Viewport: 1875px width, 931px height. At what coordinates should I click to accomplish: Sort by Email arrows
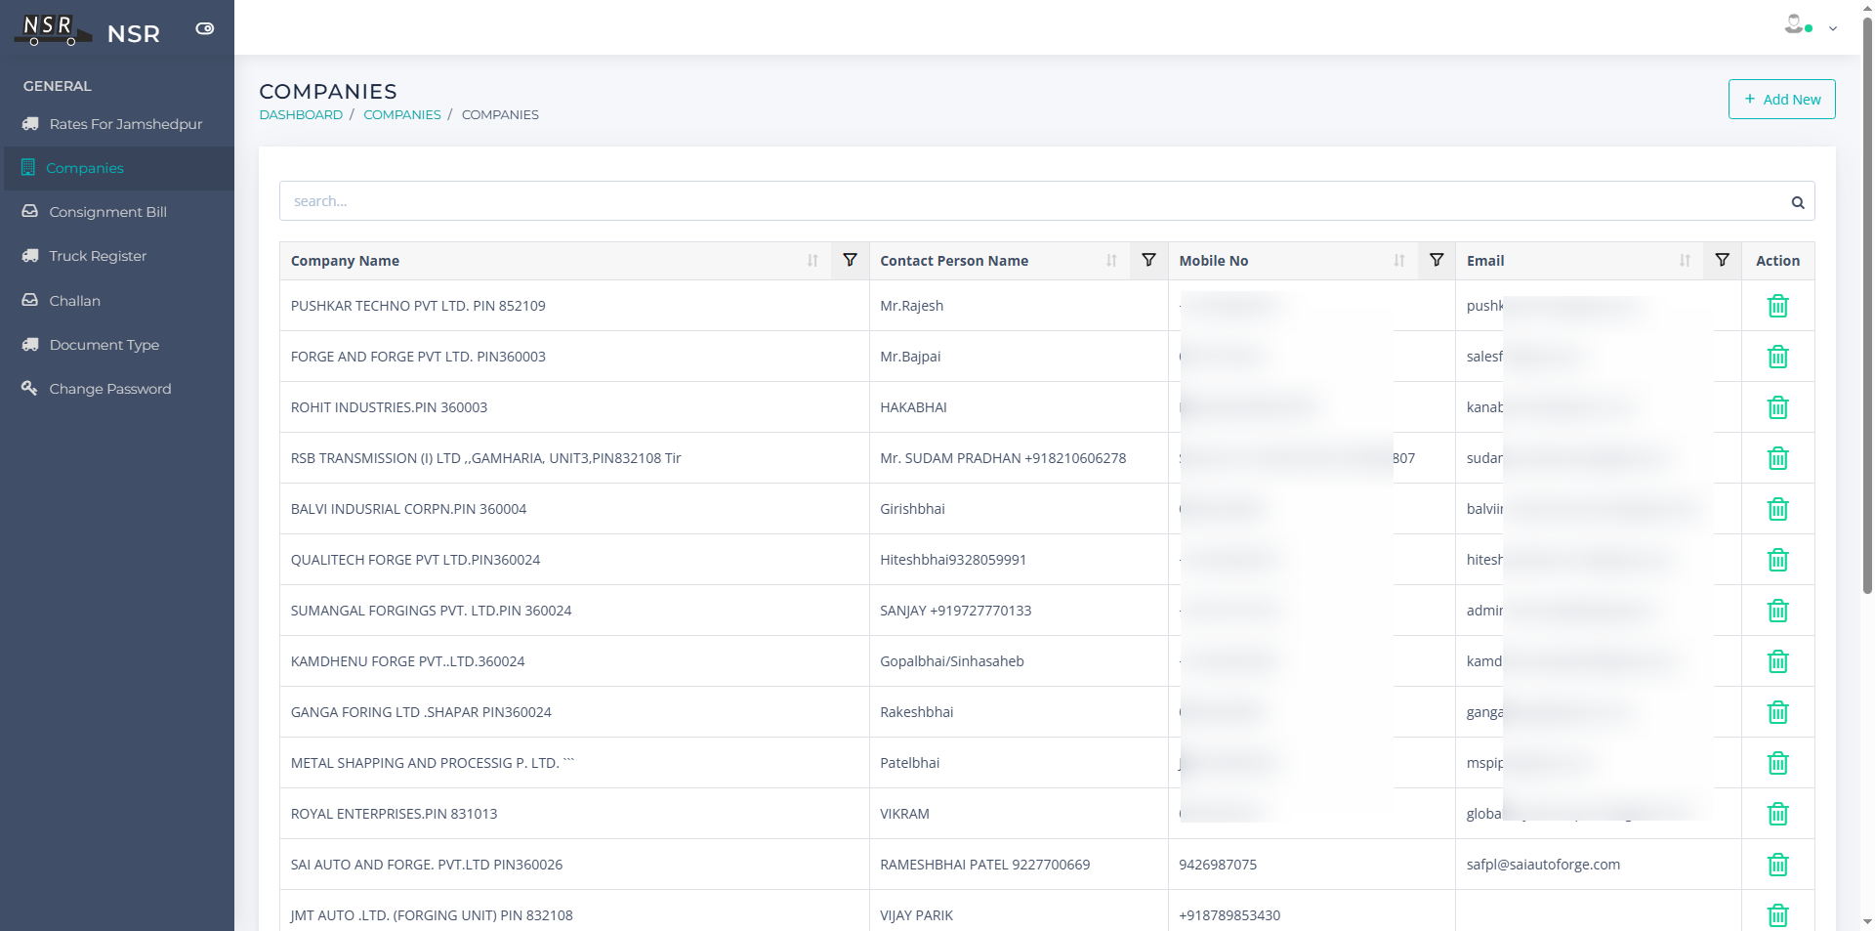(x=1685, y=261)
